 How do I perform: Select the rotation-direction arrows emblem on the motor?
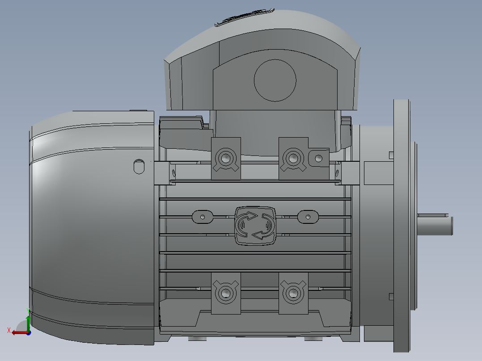pyautogui.click(x=255, y=226)
